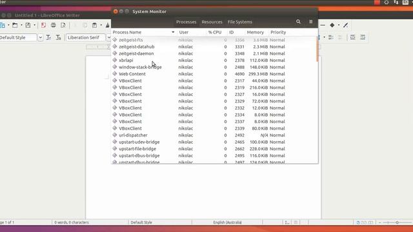This screenshot has height=232, width=413.
Task: Switch to the File Systems tab
Action: click(x=240, y=22)
